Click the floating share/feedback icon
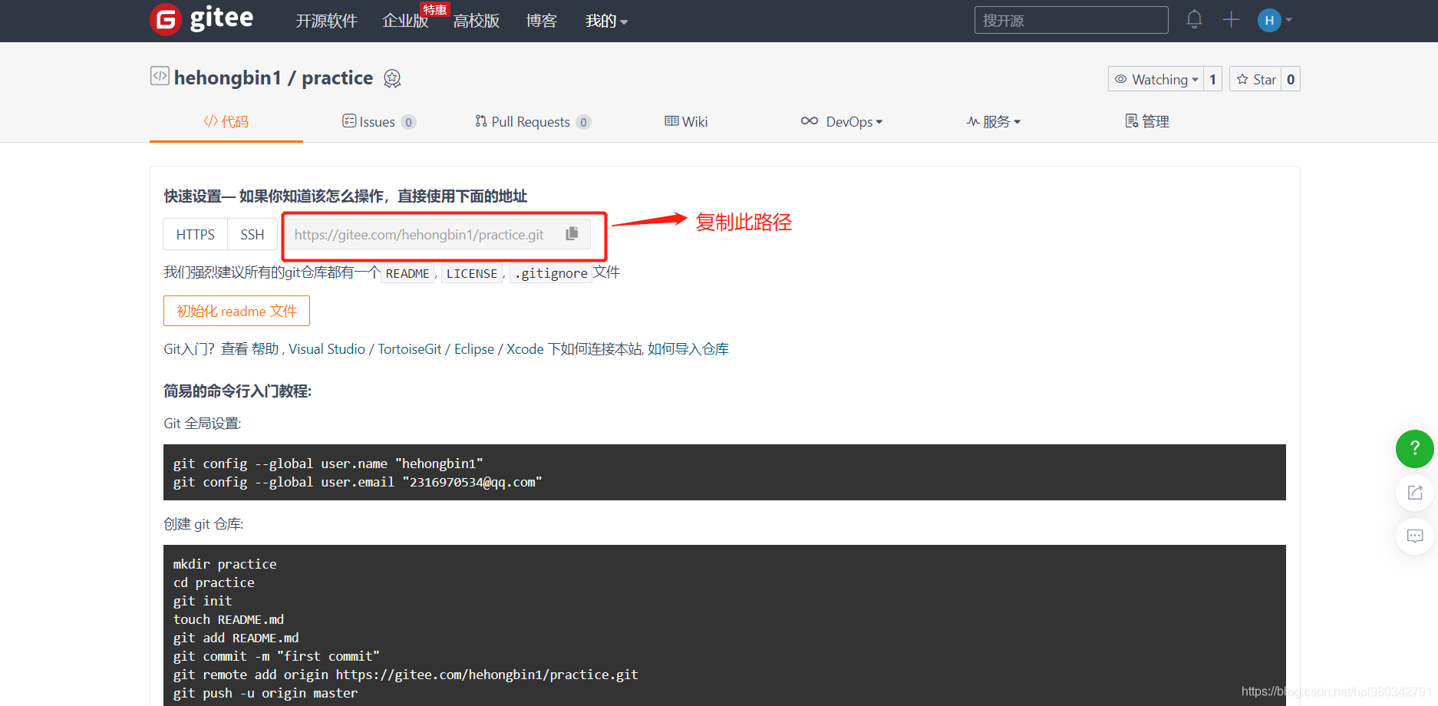Screen dimensions: 1438x706 click(x=1414, y=493)
